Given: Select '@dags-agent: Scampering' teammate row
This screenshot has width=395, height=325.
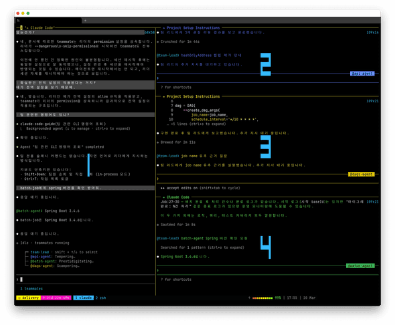Looking at the screenshot, I should click(55, 265).
